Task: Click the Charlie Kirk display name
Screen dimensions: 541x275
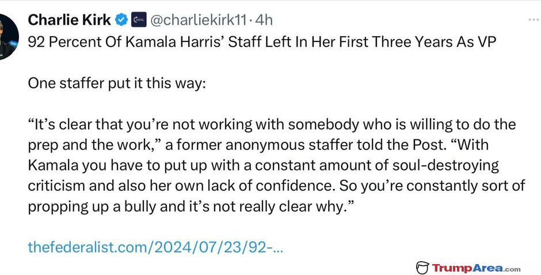Action: 69,20
